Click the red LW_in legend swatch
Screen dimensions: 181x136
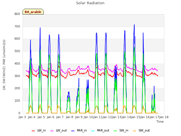(x=33, y=131)
